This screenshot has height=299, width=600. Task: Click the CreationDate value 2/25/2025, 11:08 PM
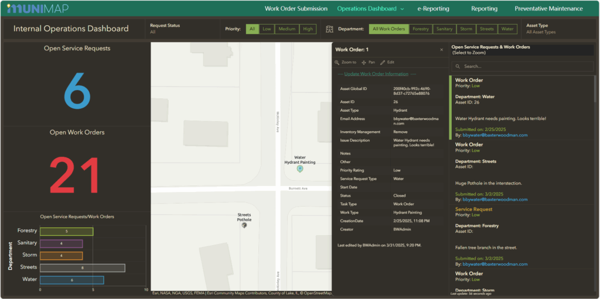coord(411,221)
